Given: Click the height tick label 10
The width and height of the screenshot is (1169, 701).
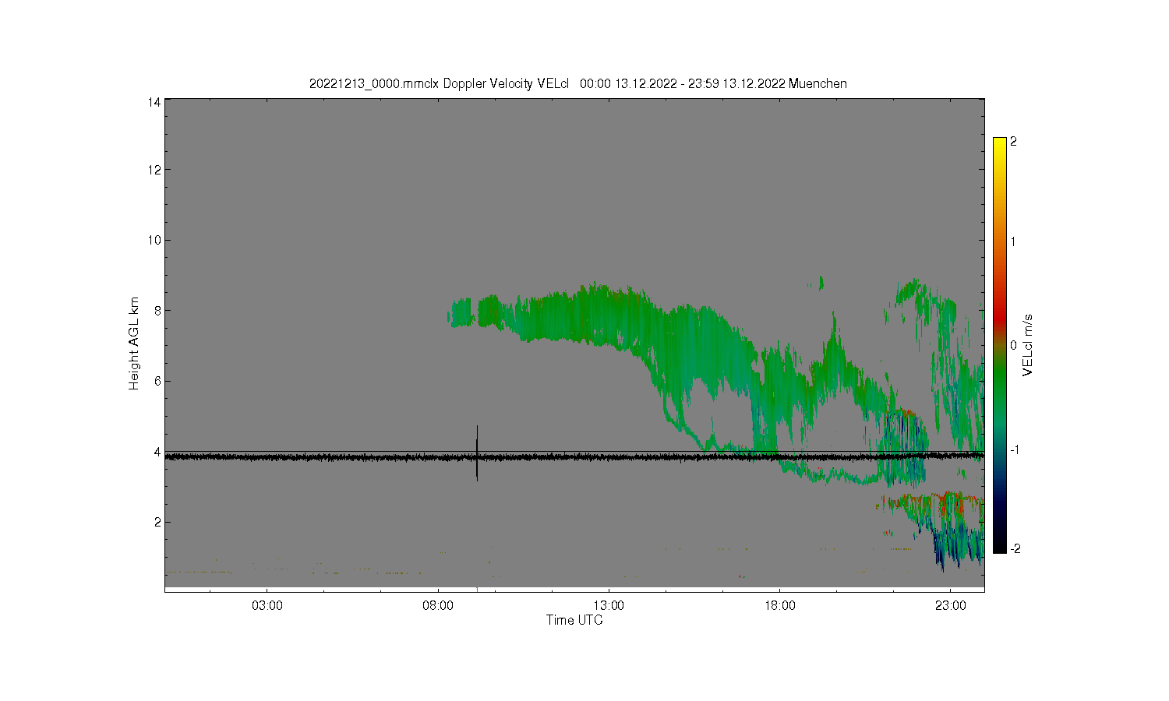Looking at the screenshot, I should point(154,240).
